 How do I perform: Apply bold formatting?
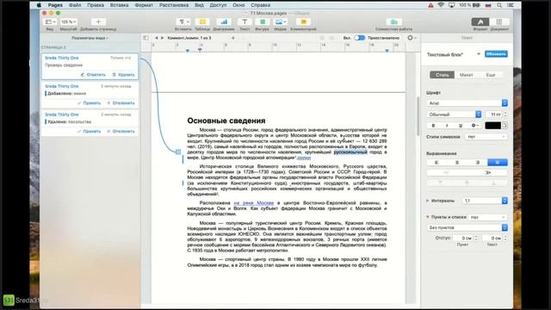433,126
